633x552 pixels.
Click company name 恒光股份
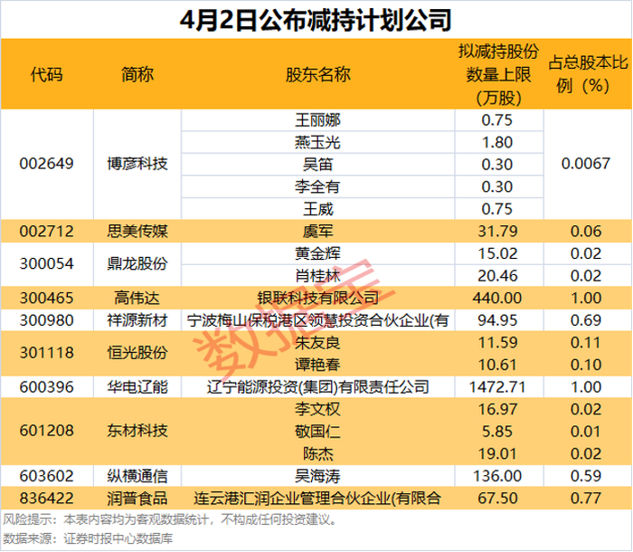pyautogui.click(x=137, y=353)
